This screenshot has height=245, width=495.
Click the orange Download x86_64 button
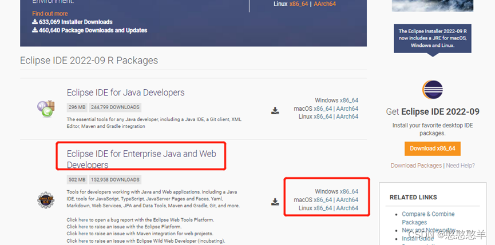click(x=433, y=148)
